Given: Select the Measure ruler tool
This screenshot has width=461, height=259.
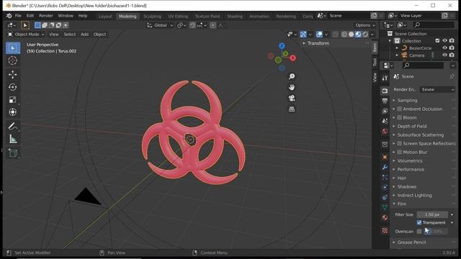Looking at the screenshot, I should [13, 139].
